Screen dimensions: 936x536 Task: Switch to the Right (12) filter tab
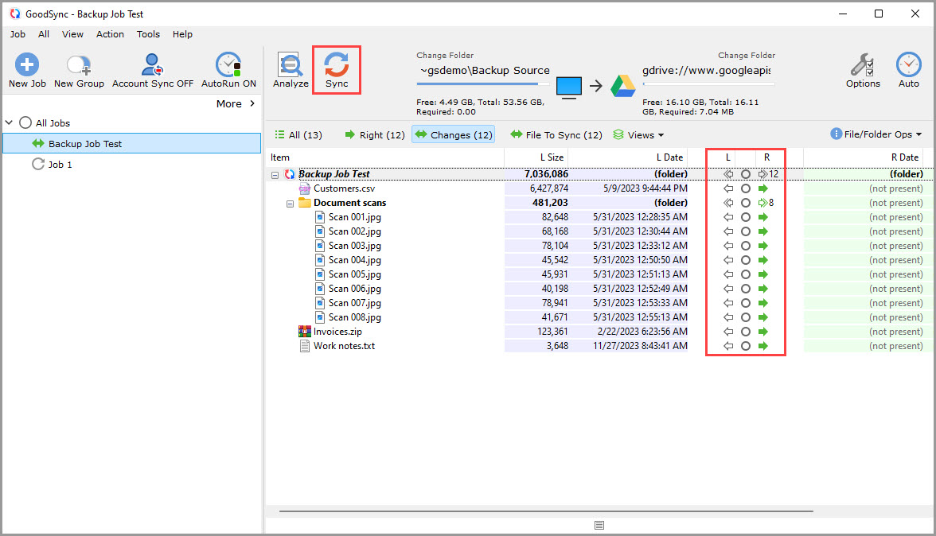374,135
